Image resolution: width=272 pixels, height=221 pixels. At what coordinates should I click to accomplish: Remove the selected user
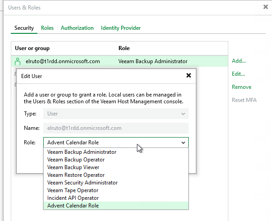[x=241, y=87]
